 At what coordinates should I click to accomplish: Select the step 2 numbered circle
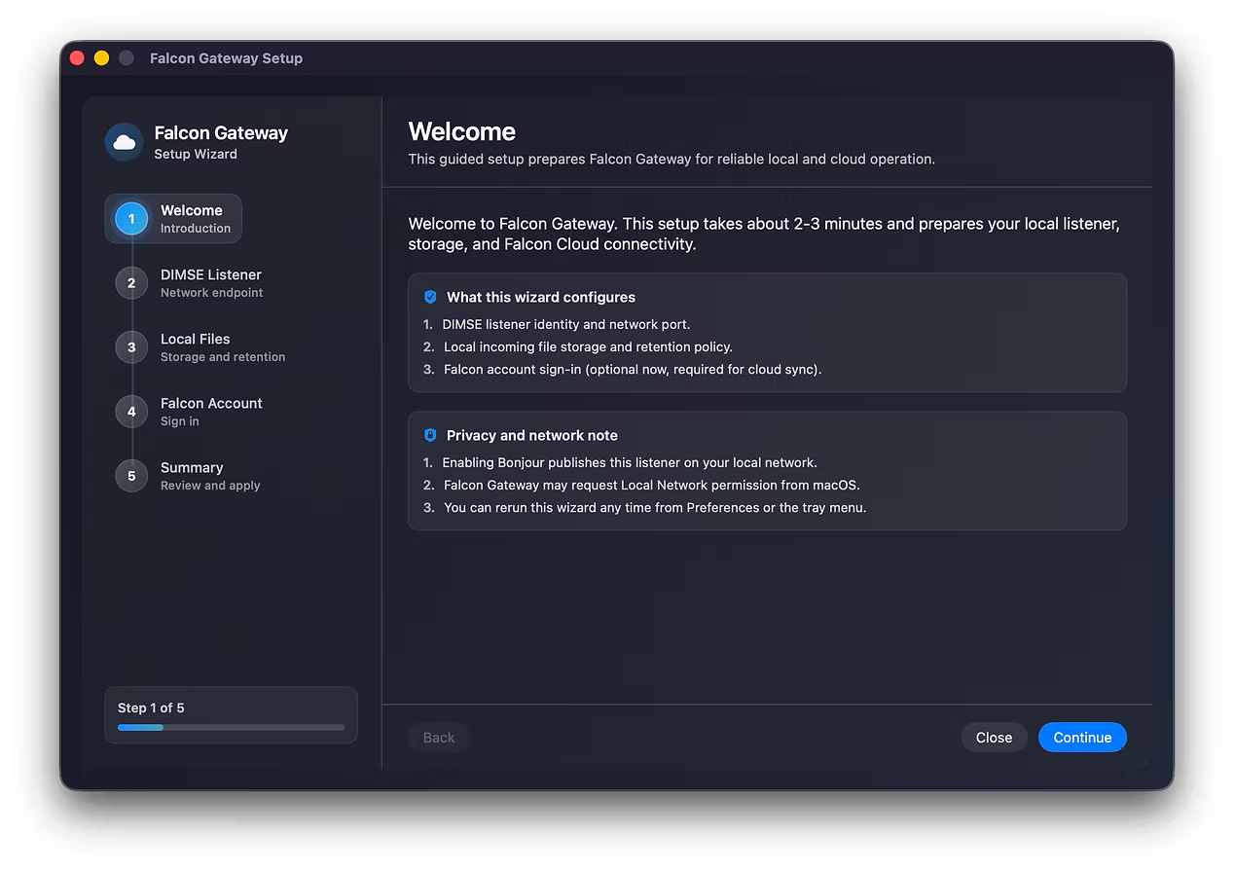(131, 282)
